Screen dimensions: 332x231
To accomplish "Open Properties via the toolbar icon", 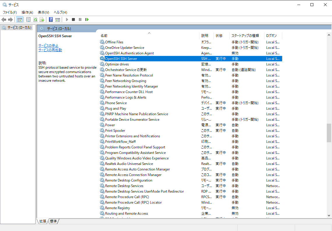I will (28, 20).
